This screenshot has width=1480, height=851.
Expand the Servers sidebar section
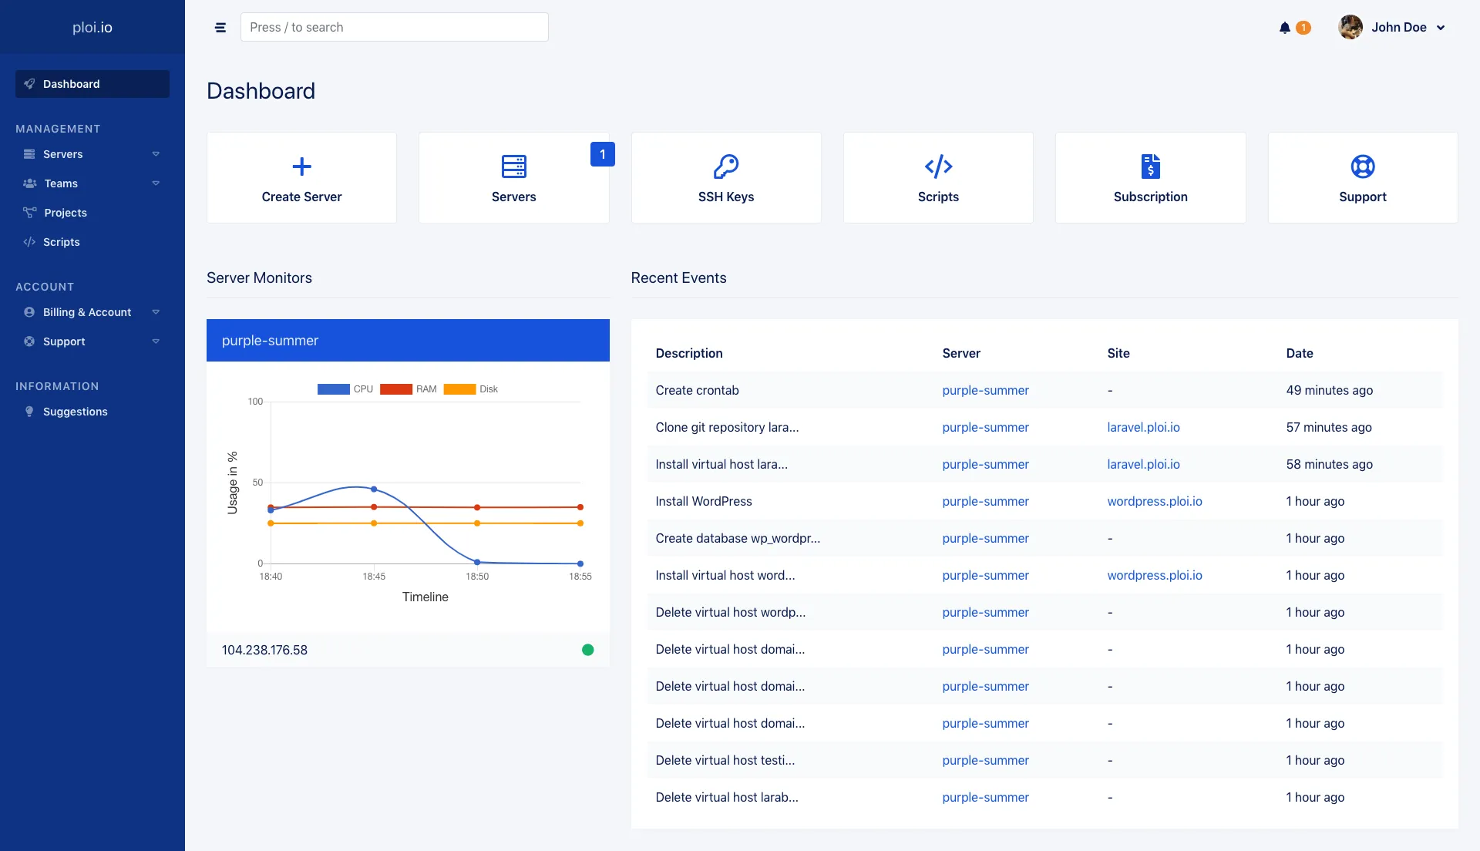point(63,153)
